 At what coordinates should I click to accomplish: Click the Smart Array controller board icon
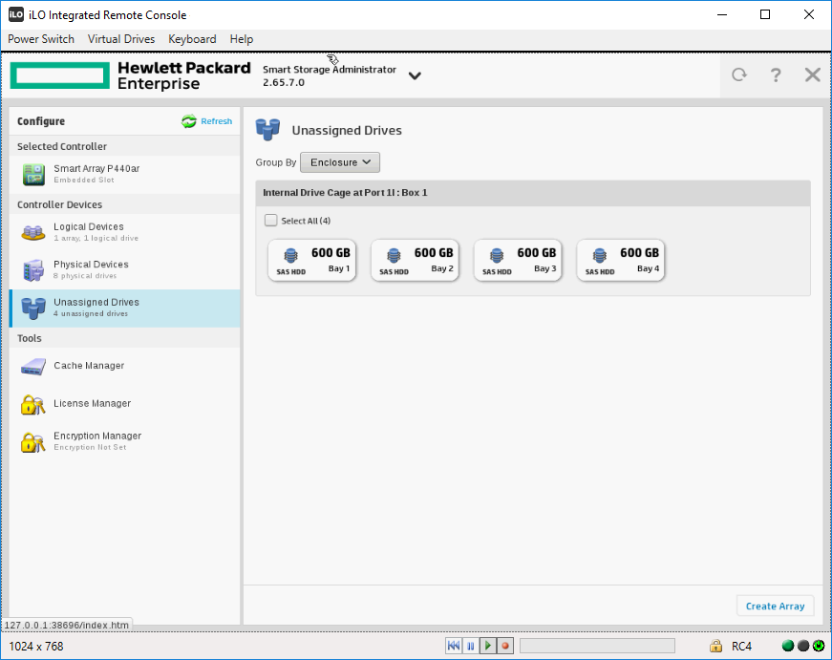pyautogui.click(x=33, y=175)
